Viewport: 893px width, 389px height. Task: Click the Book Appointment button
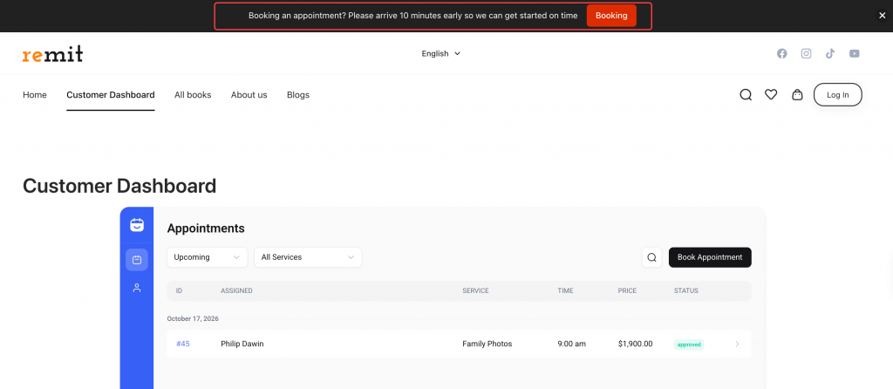coord(710,257)
